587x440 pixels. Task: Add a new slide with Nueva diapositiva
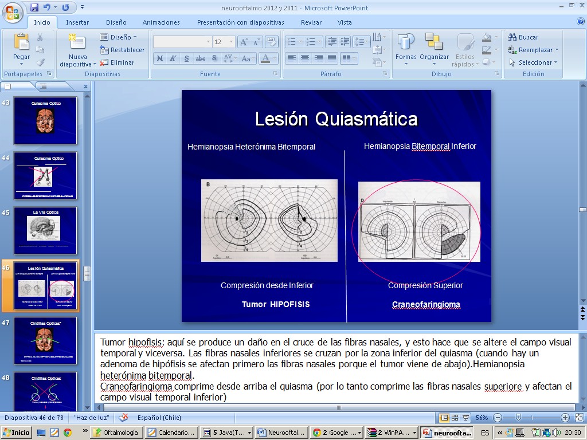pyautogui.click(x=77, y=42)
